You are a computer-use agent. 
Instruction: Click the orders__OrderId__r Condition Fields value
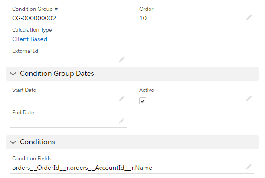pyautogui.click(x=82, y=168)
